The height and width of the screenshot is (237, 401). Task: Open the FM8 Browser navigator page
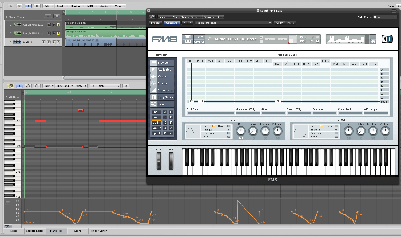(162, 63)
